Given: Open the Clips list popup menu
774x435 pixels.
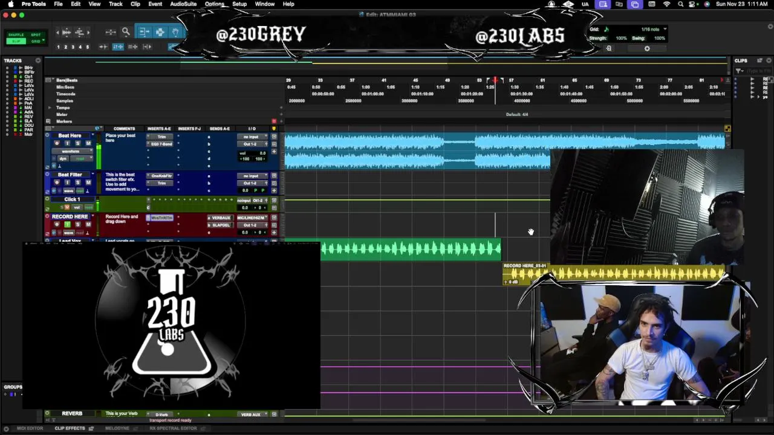Looking at the screenshot, I should 768,60.
